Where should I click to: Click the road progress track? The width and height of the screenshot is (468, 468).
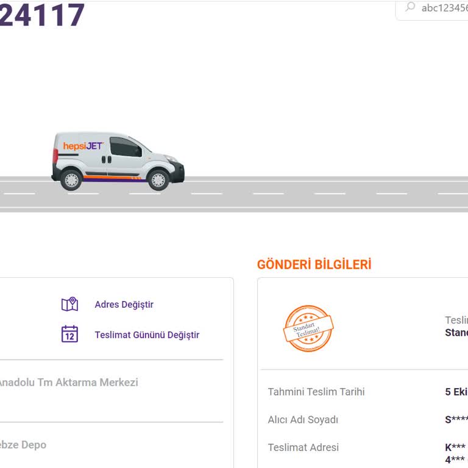point(234,194)
